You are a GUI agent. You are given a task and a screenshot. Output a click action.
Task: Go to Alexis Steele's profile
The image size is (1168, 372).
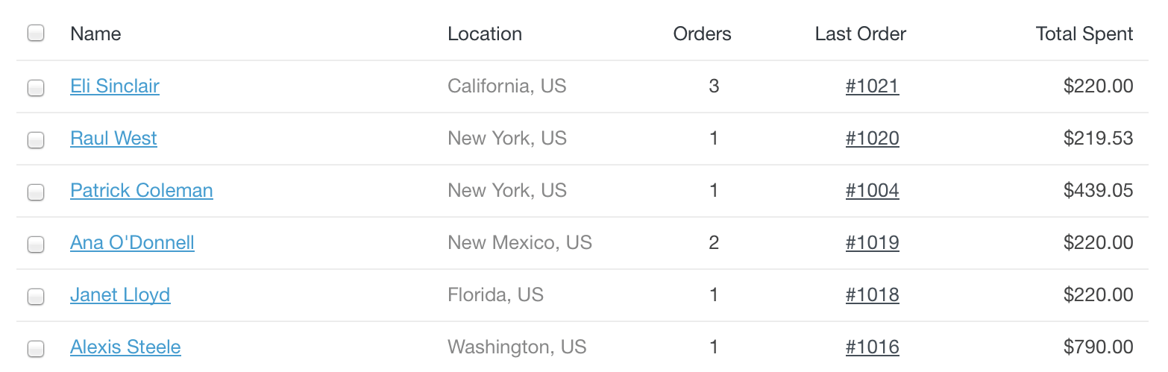(125, 347)
